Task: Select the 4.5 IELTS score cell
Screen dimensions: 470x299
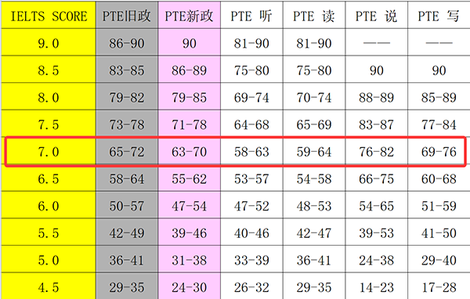Action: pyautogui.click(x=49, y=286)
